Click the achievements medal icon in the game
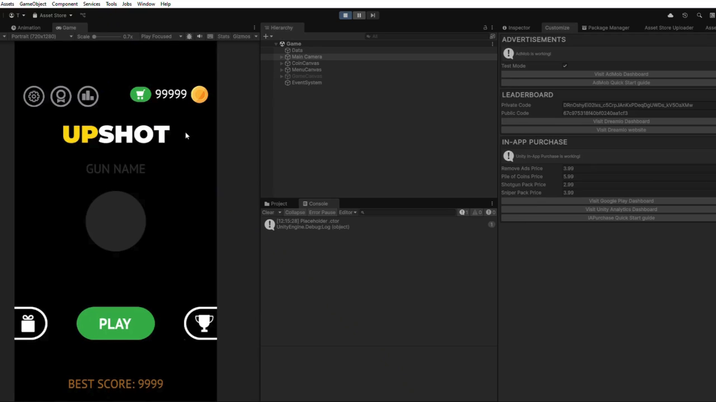This screenshot has height=402, width=716. pyautogui.click(x=61, y=96)
